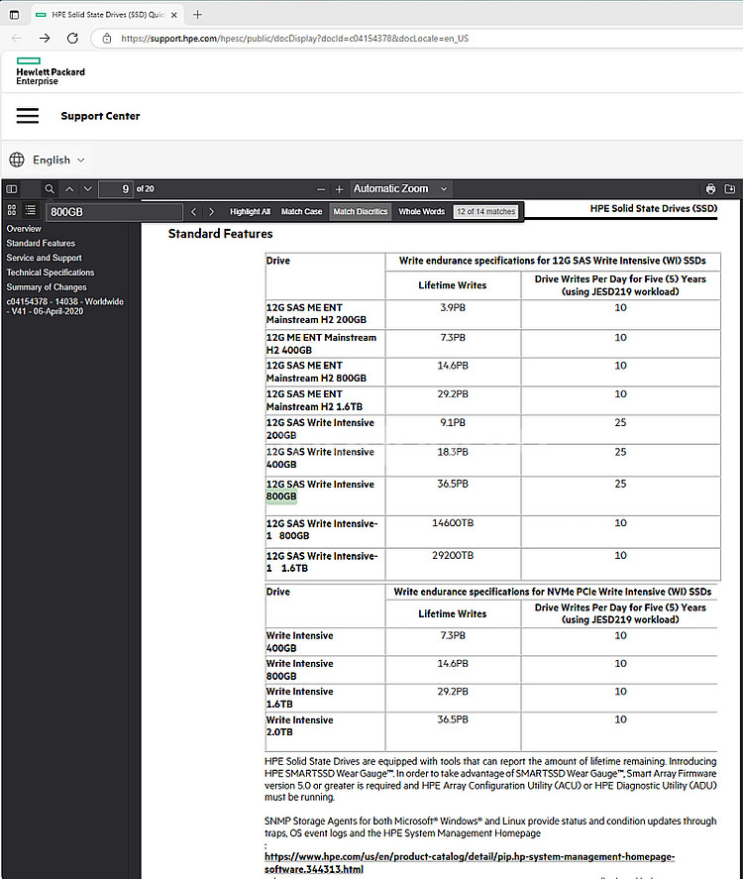
Task: Show document outline view in sidebar
Action: (x=31, y=210)
